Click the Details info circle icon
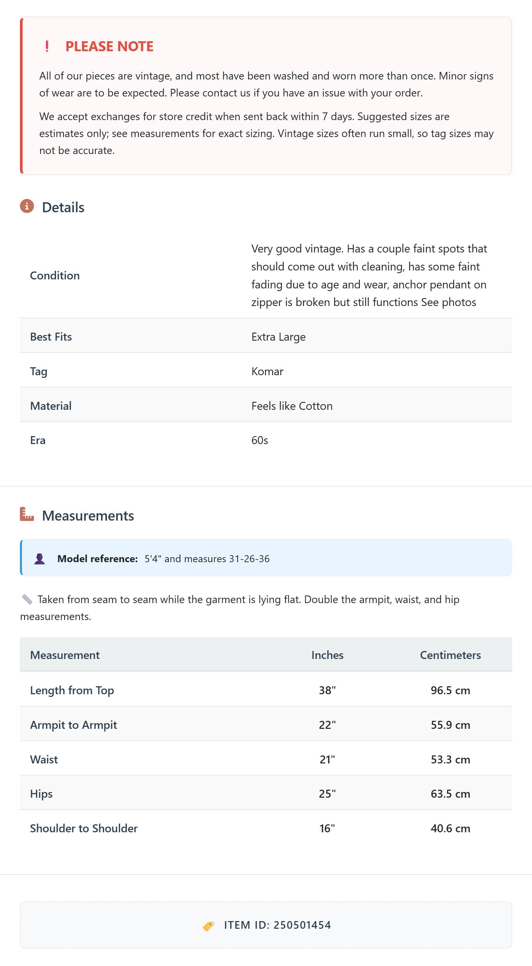Screen dimensions: 532x966 (27, 206)
